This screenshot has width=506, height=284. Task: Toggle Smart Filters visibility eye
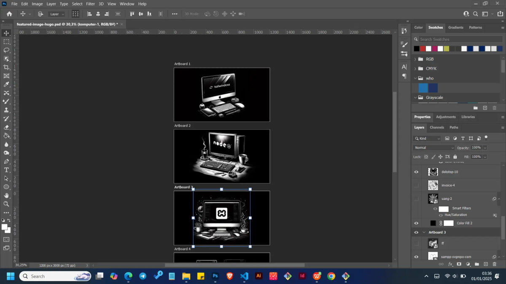[x=435, y=208]
